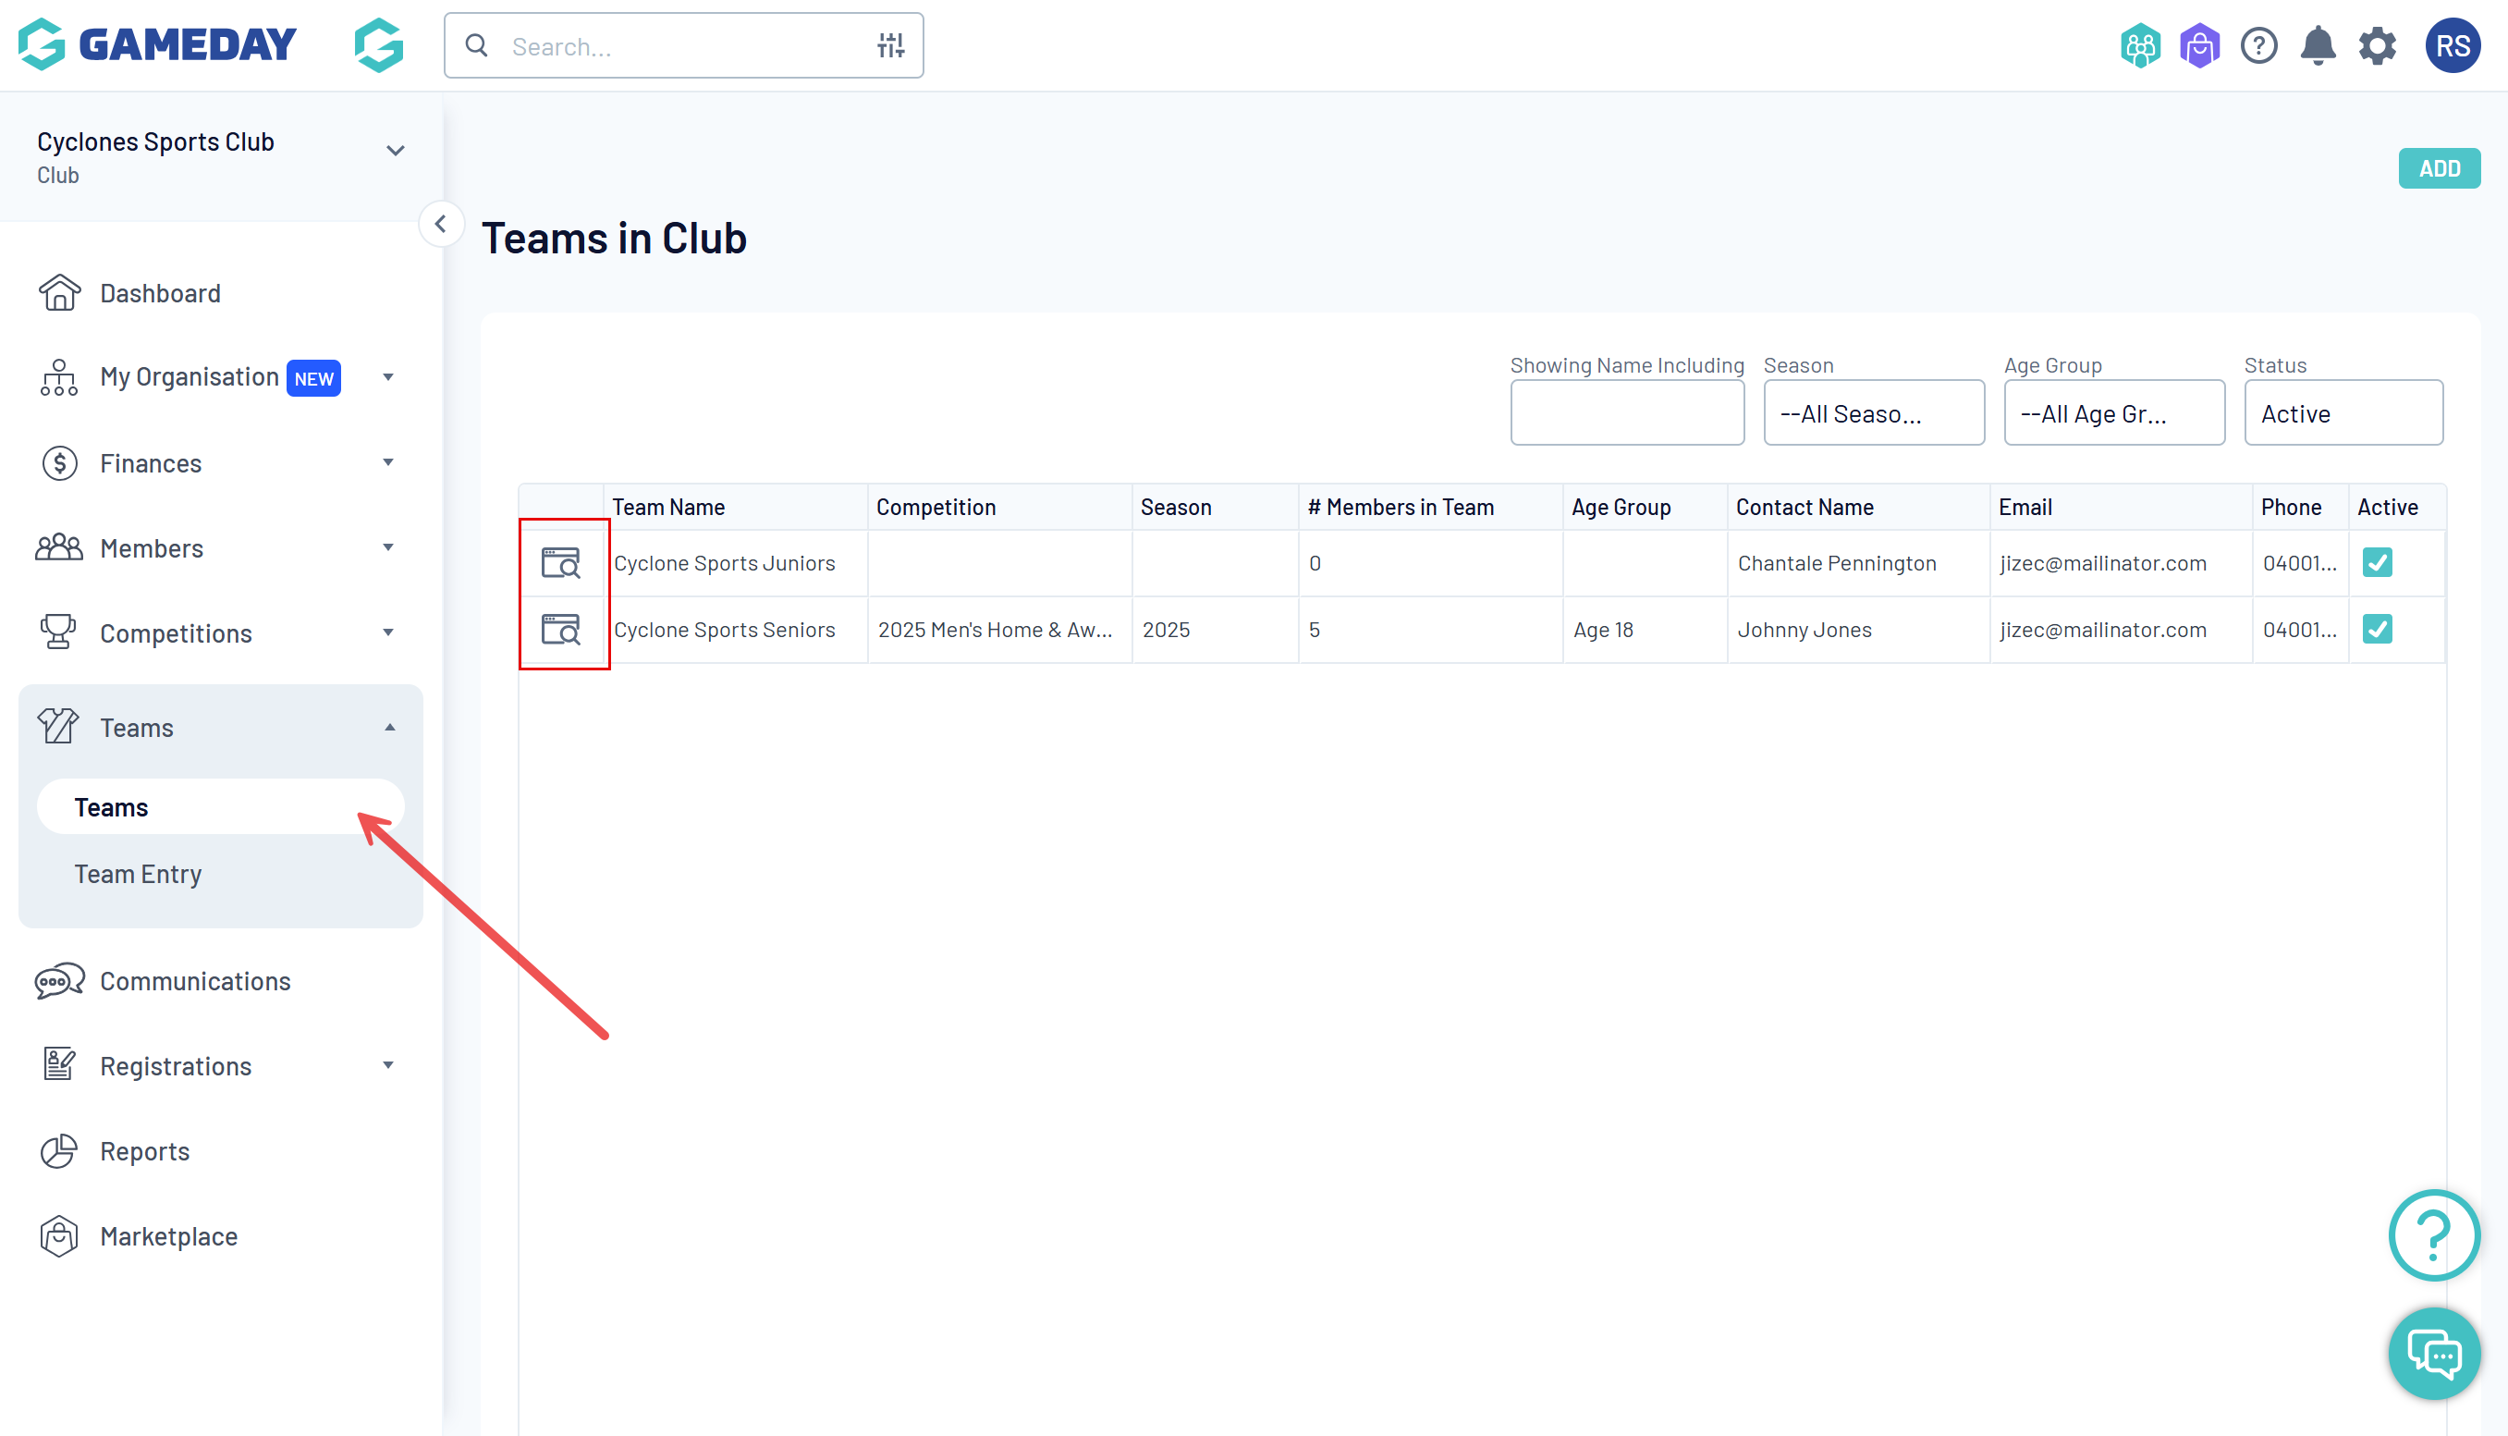The height and width of the screenshot is (1436, 2508).
Task: Open the settings gear icon
Action: click(x=2377, y=46)
